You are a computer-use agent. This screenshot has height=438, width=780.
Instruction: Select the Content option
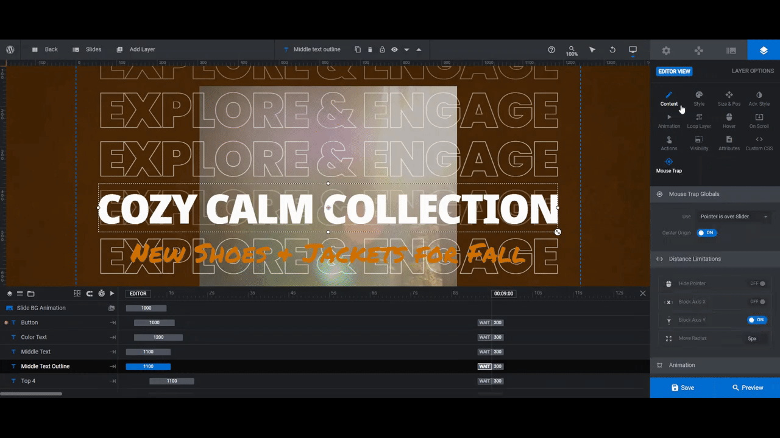click(669, 99)
